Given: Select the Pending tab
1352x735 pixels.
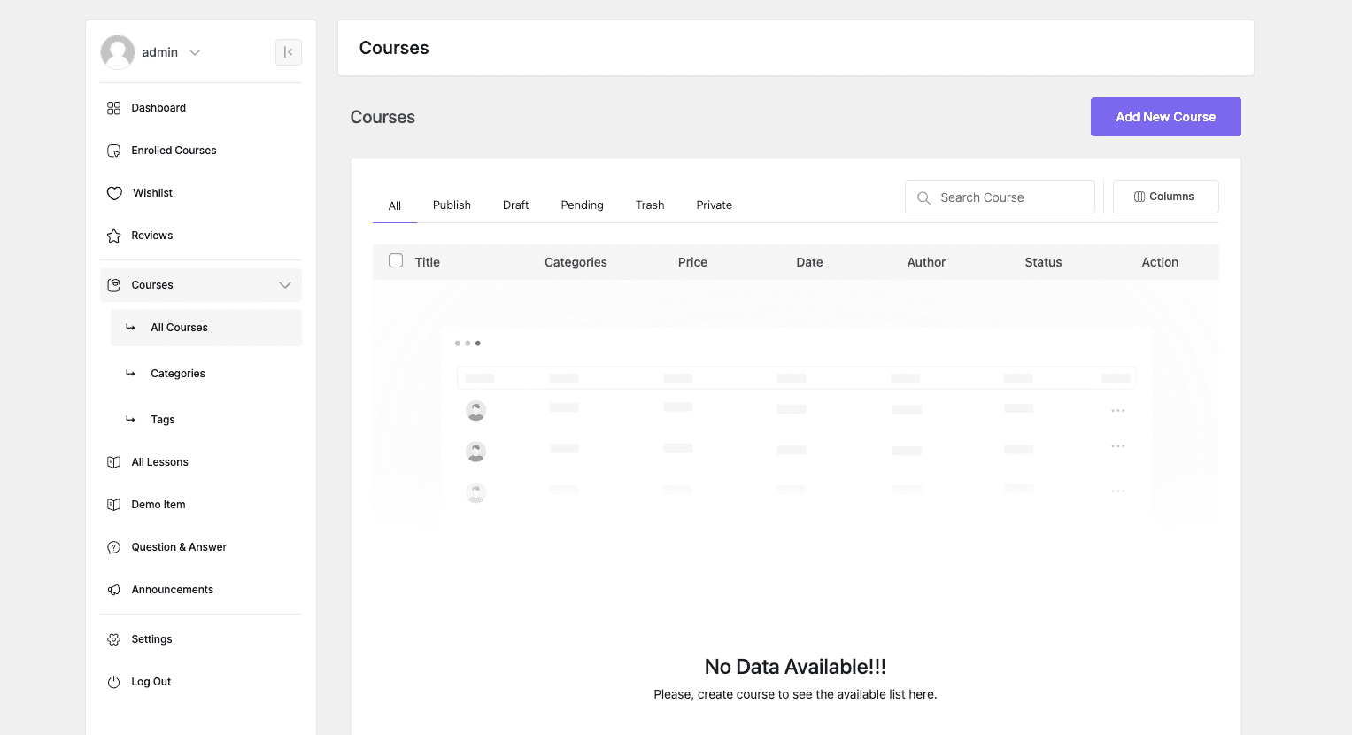Looking at the screenshot, I should [582, 205].
